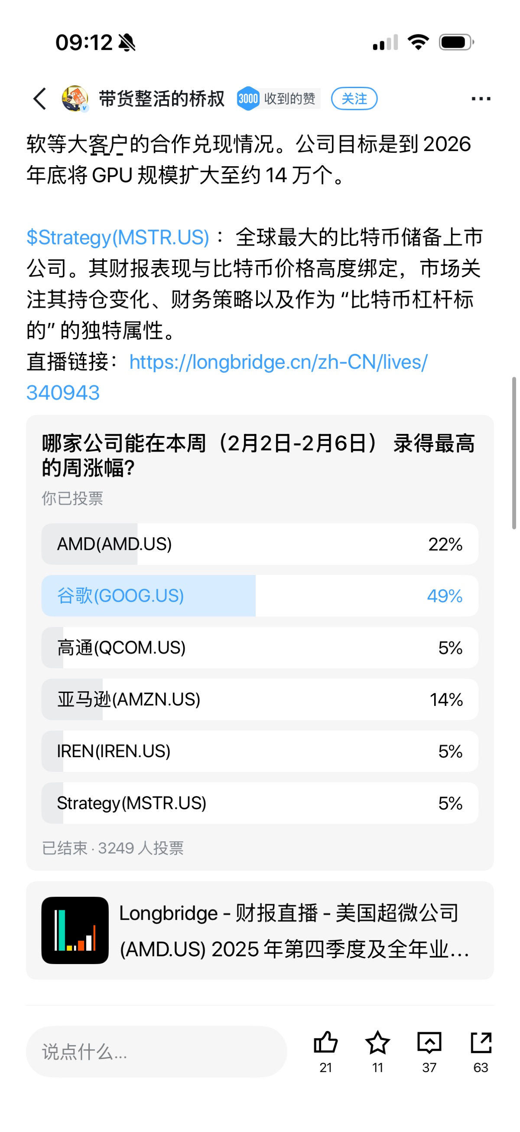Select the 谷歌(GOOG.US) poll option
This screenshot has width=520, height=1132.
[x=260, y=596]
